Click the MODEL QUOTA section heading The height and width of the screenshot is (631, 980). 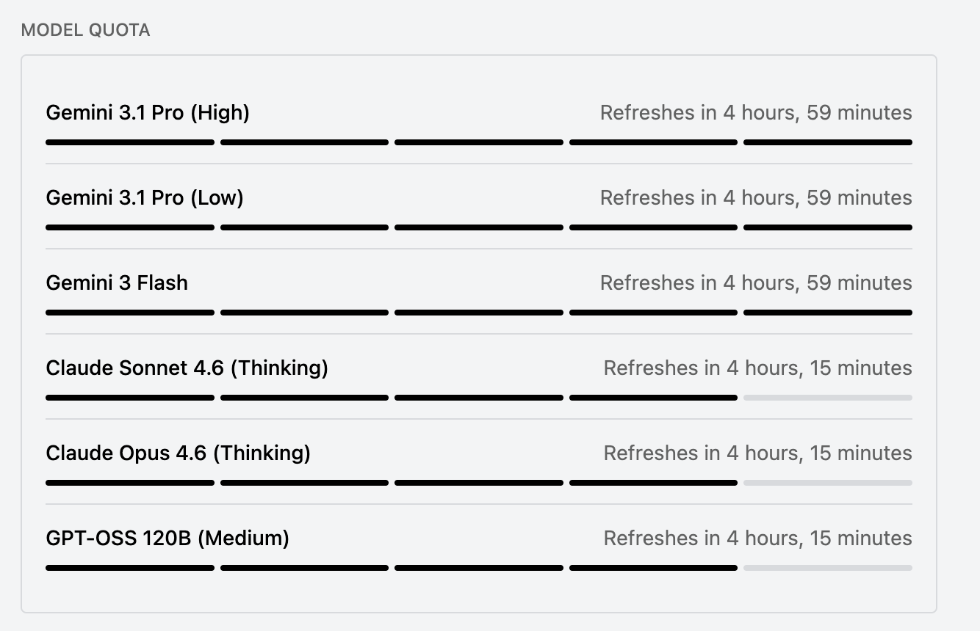click(85, 30)
